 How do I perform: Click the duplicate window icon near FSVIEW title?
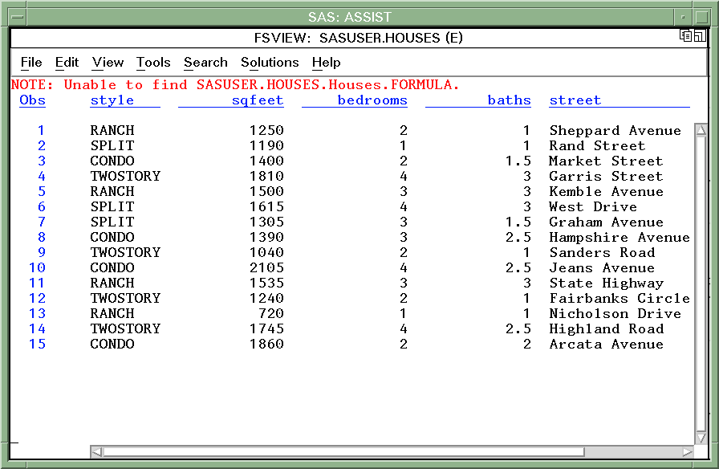point(685,35)
